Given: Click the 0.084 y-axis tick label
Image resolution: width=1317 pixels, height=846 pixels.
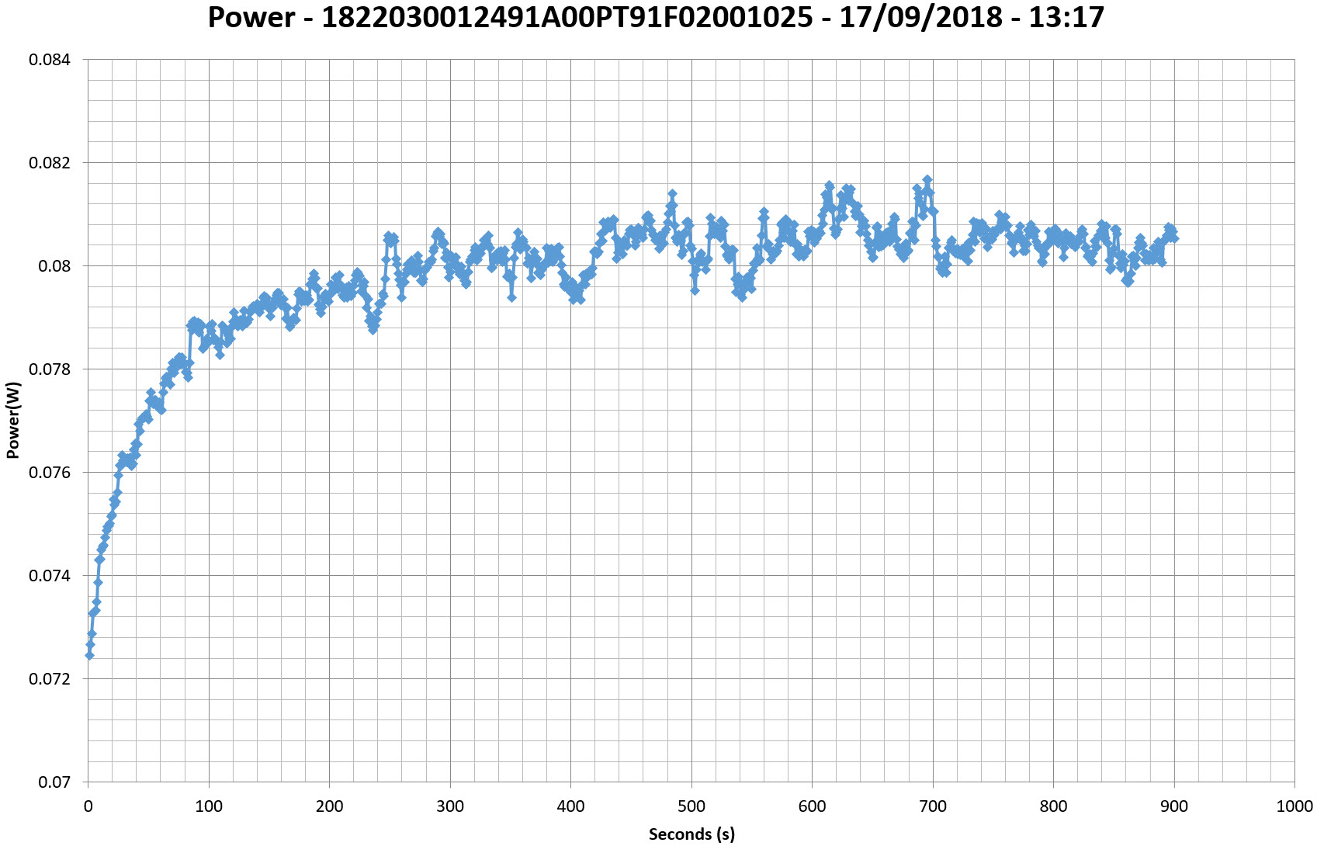Looking at the screenshot, I should (49, 60).
